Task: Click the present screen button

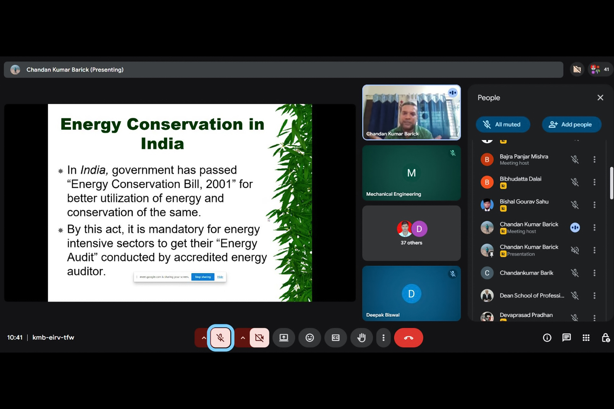Action: [x=284, y=338]
